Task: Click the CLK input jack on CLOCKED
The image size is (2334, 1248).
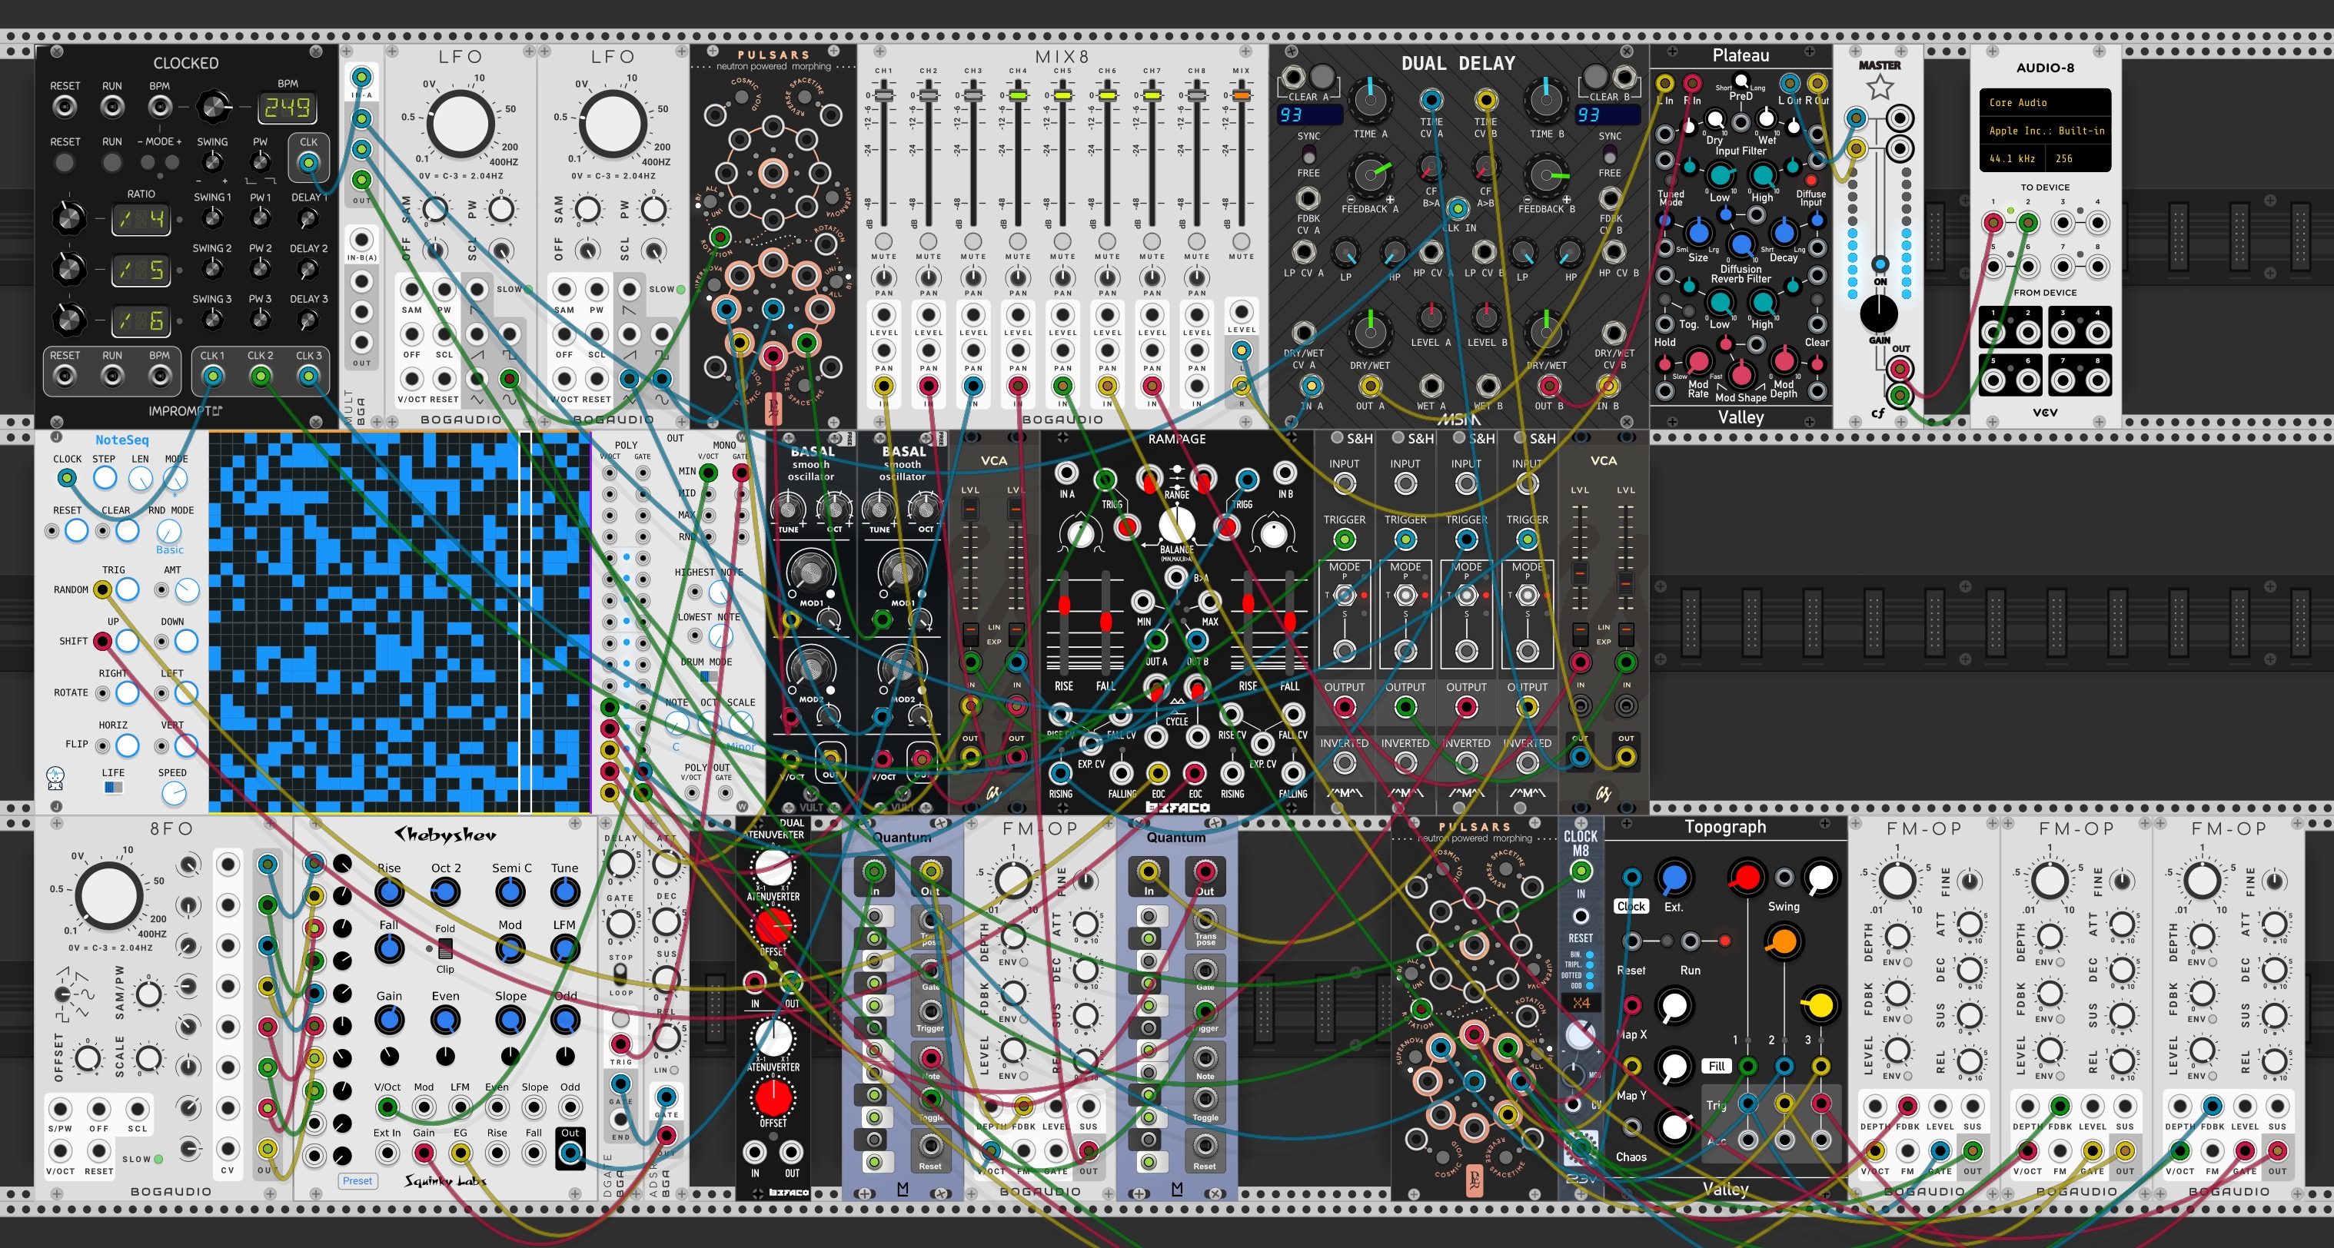Action: pos(309,163)
